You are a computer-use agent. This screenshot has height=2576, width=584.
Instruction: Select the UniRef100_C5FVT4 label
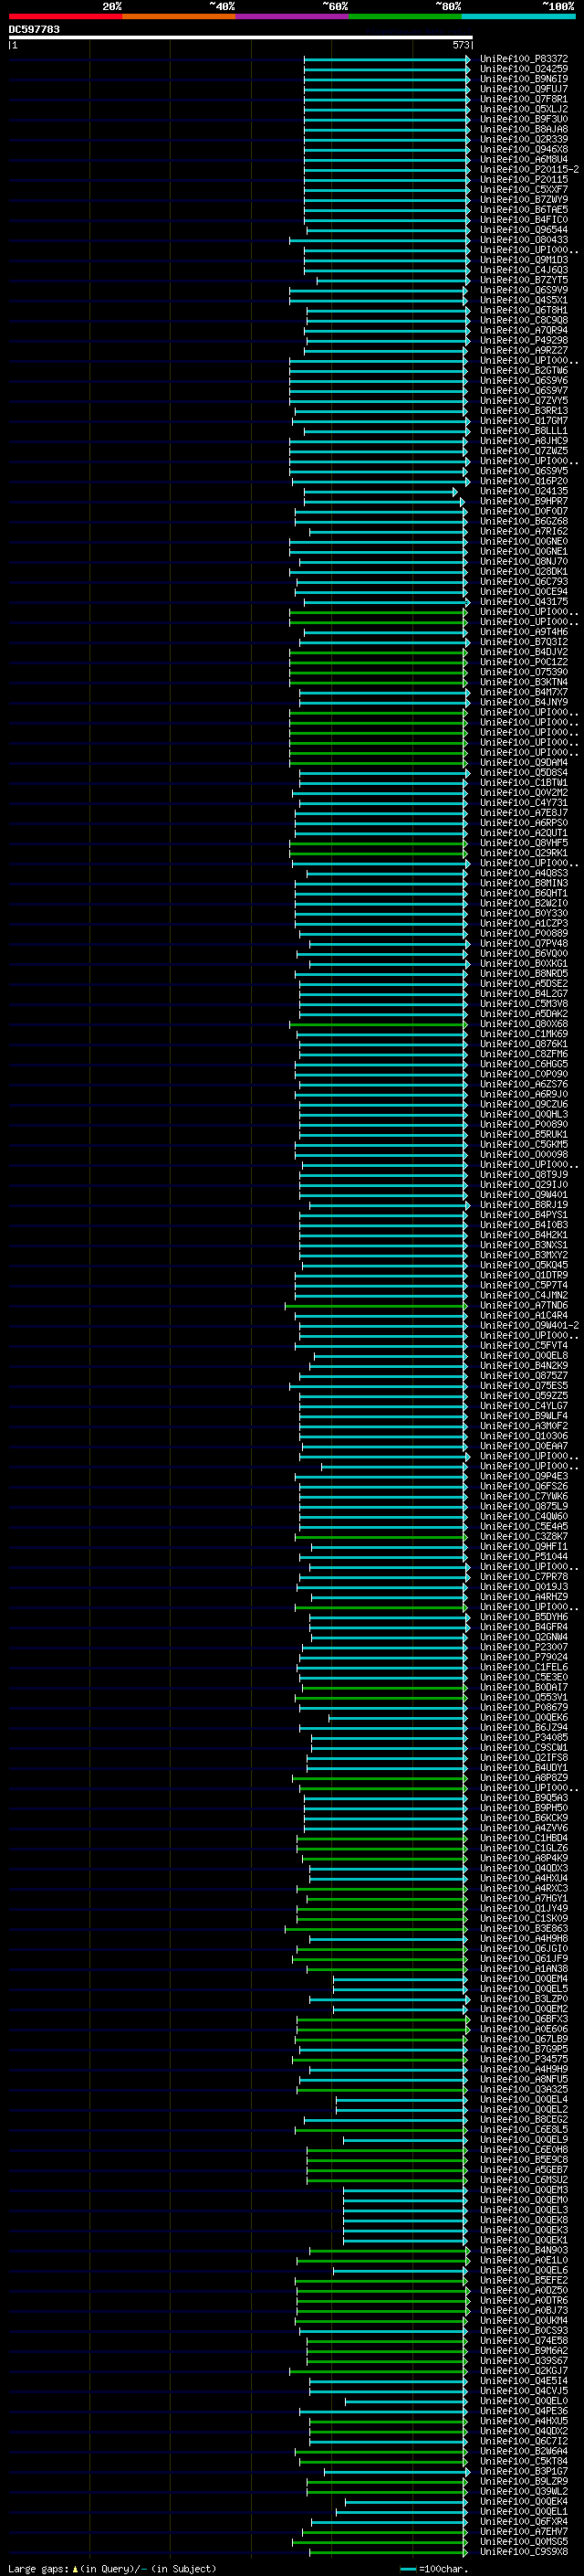pyautogui.click(x=524, y=1346)
